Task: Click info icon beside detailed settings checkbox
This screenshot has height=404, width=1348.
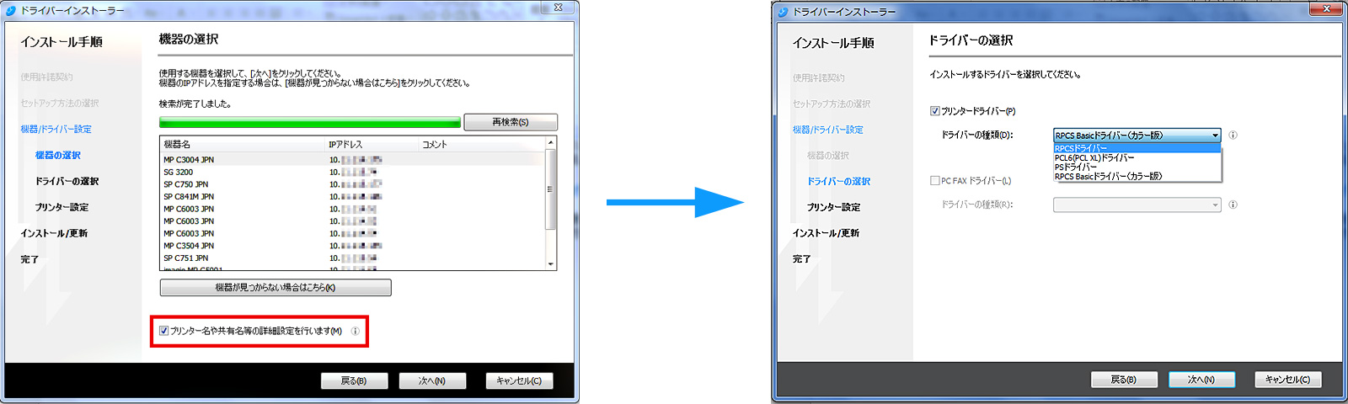Action: [355, 332]
